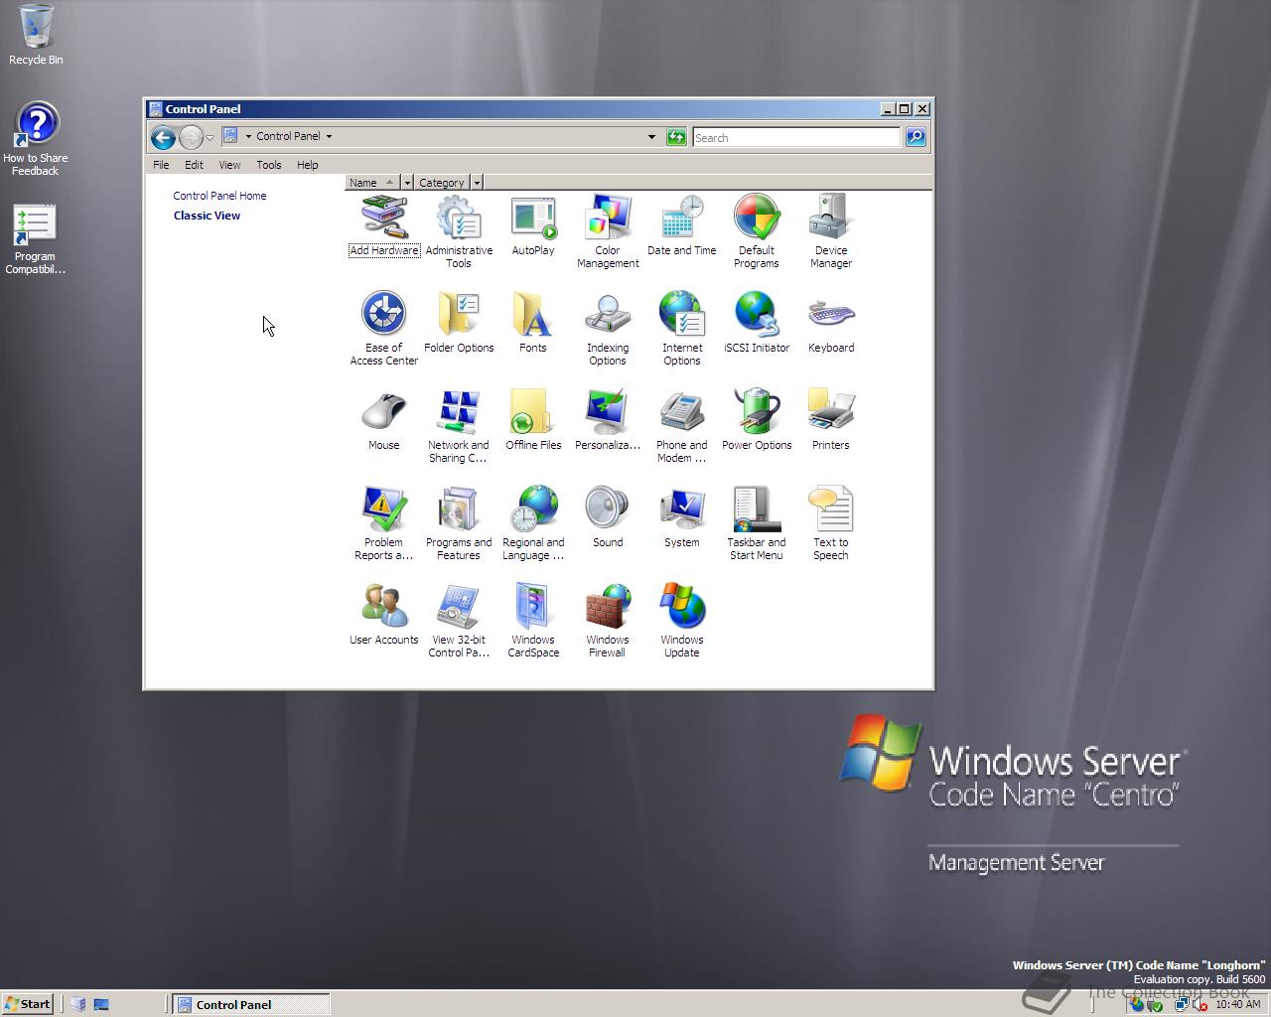Go to Control Panel Home
Image resolution: width=1271 pixels, height=1017 pixels.
219,196
